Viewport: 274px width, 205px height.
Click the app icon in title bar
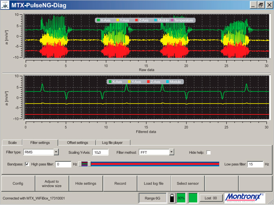coord(5,5)
